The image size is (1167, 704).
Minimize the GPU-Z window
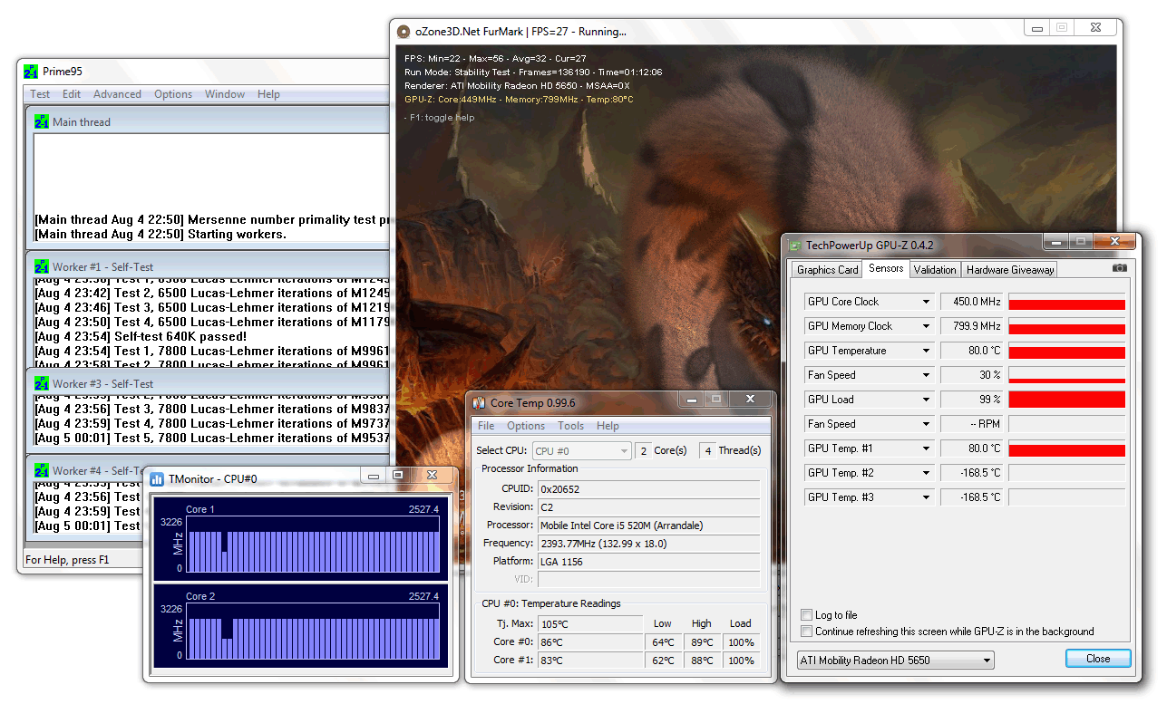[x=1055, y=242]
